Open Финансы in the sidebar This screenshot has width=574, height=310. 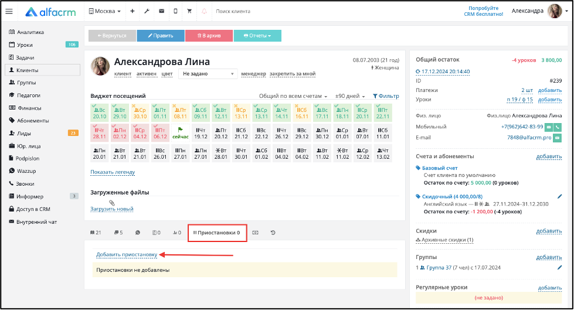[x=29, y=108]
